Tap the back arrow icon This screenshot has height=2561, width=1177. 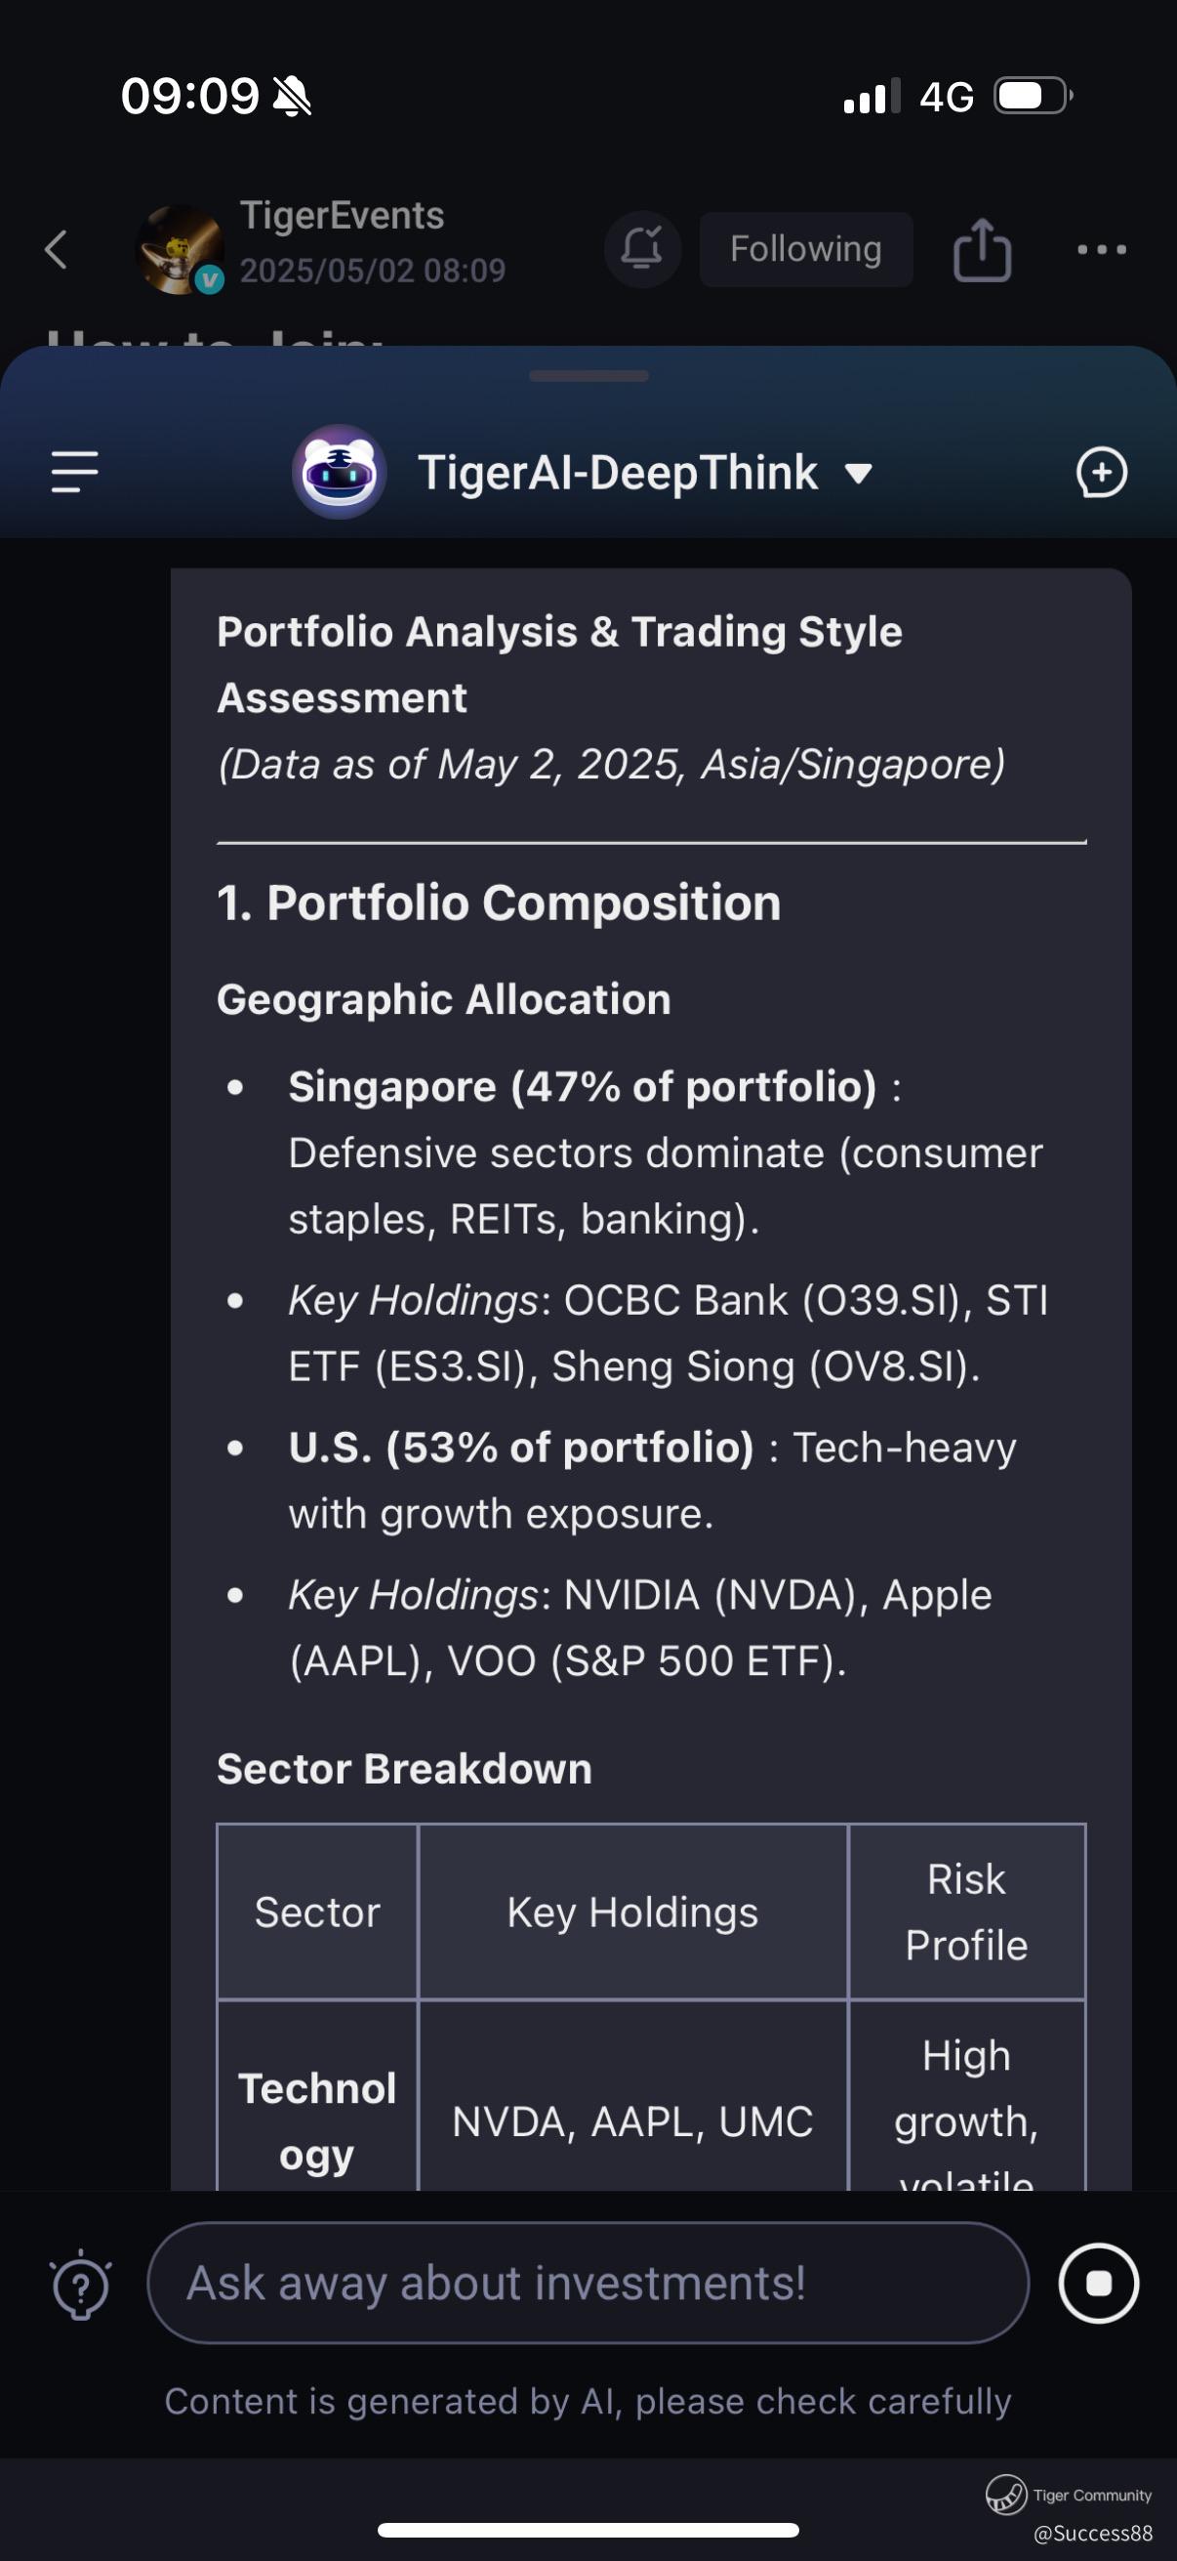click(58, 249)
